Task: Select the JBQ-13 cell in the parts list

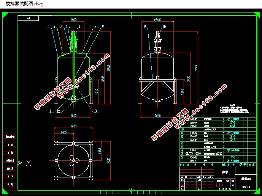Action: (194, 150)
